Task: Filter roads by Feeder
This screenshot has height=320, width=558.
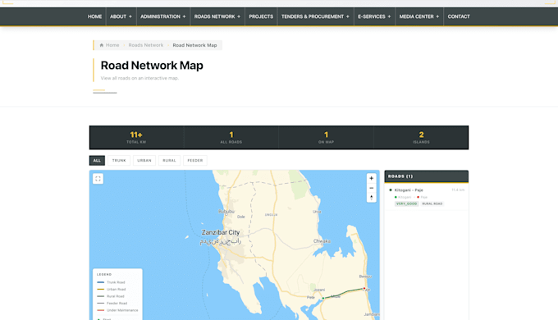Action: 195,161
